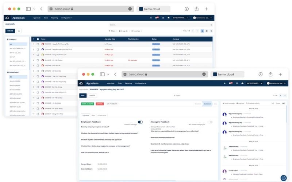292x182 pixels.
Task: Click the MARK AS DONE button
Action: coord(87,104)
